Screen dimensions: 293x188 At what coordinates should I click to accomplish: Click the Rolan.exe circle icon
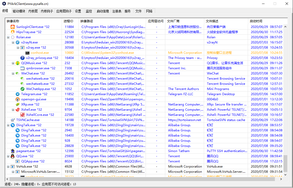12,37
